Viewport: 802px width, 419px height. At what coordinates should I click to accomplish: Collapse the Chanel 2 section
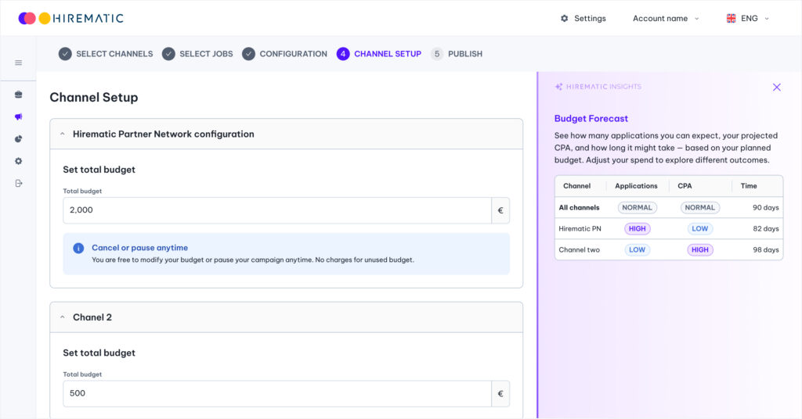pyautogui.click(x=63, y=317)
